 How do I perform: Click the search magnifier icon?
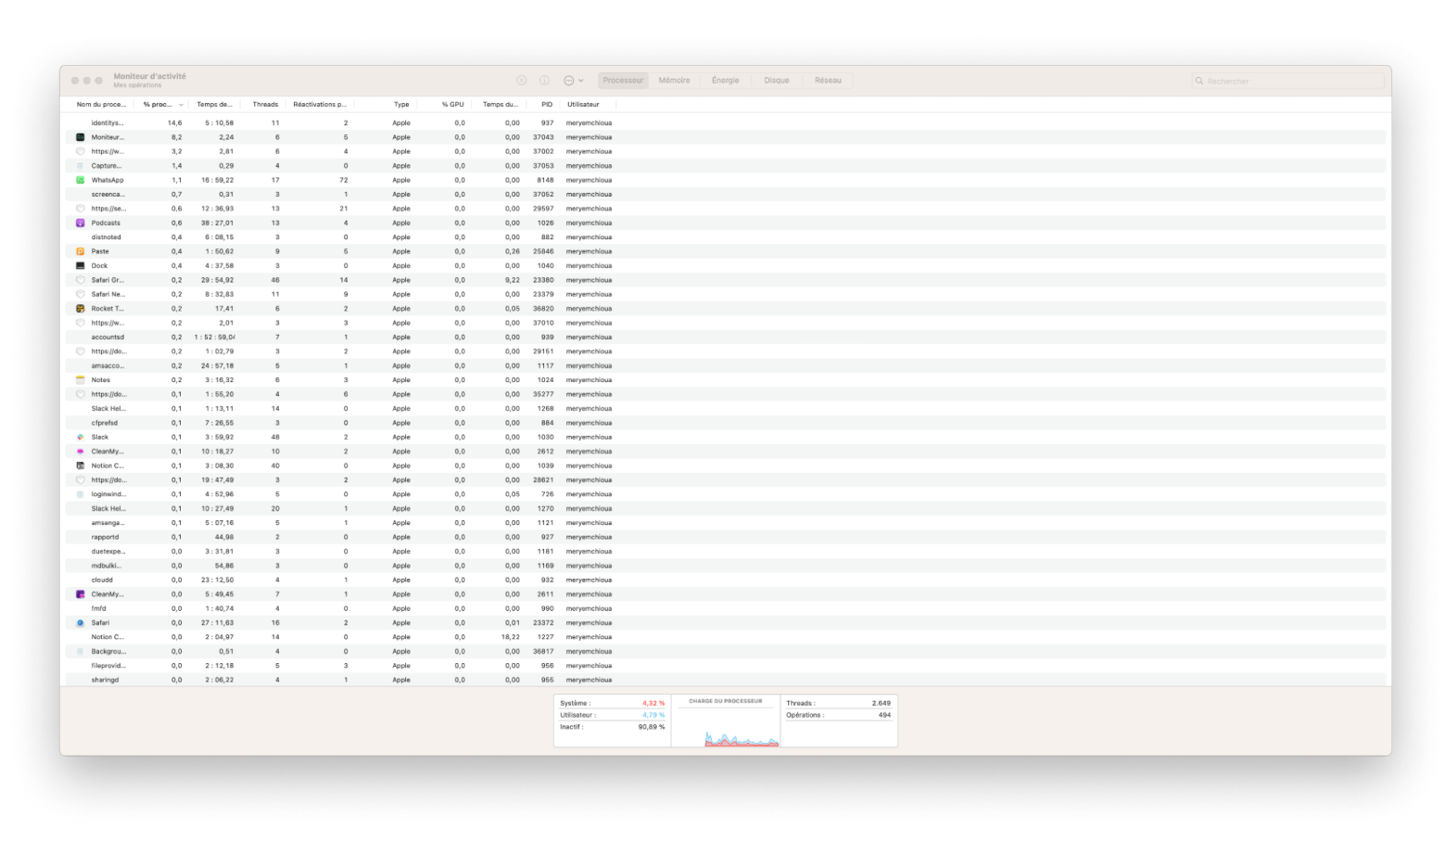[1199, 82]
